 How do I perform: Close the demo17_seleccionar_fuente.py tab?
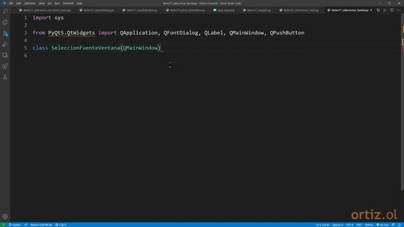[371, 10]
